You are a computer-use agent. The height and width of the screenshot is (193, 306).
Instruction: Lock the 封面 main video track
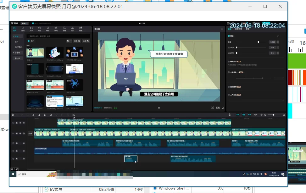(x=17, y=134)
